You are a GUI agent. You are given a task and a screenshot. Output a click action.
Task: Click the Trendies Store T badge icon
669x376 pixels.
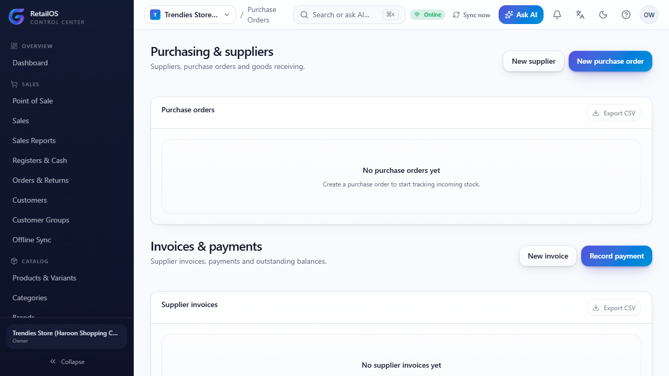(155, 15)
